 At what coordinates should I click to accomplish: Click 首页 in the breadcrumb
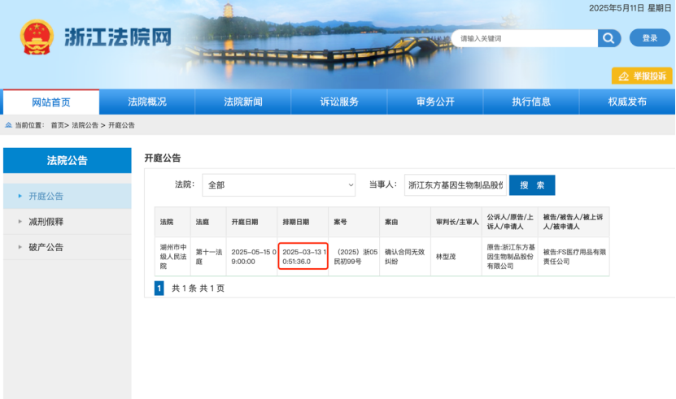(x=57, y=125)
